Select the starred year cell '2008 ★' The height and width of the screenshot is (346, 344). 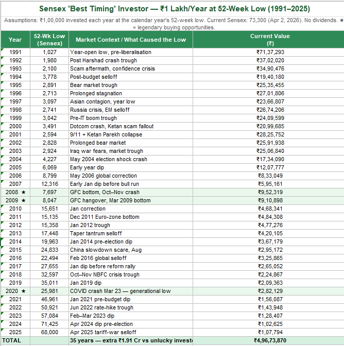coord(15,192)
